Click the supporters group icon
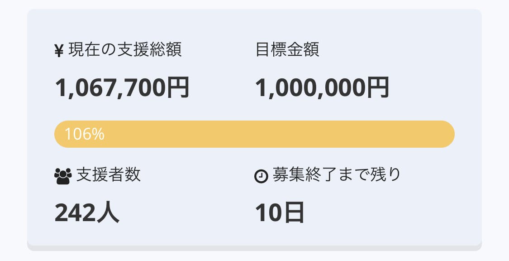Screen dimensions: 509x261 pyautogui.click(x=63, y=176)
